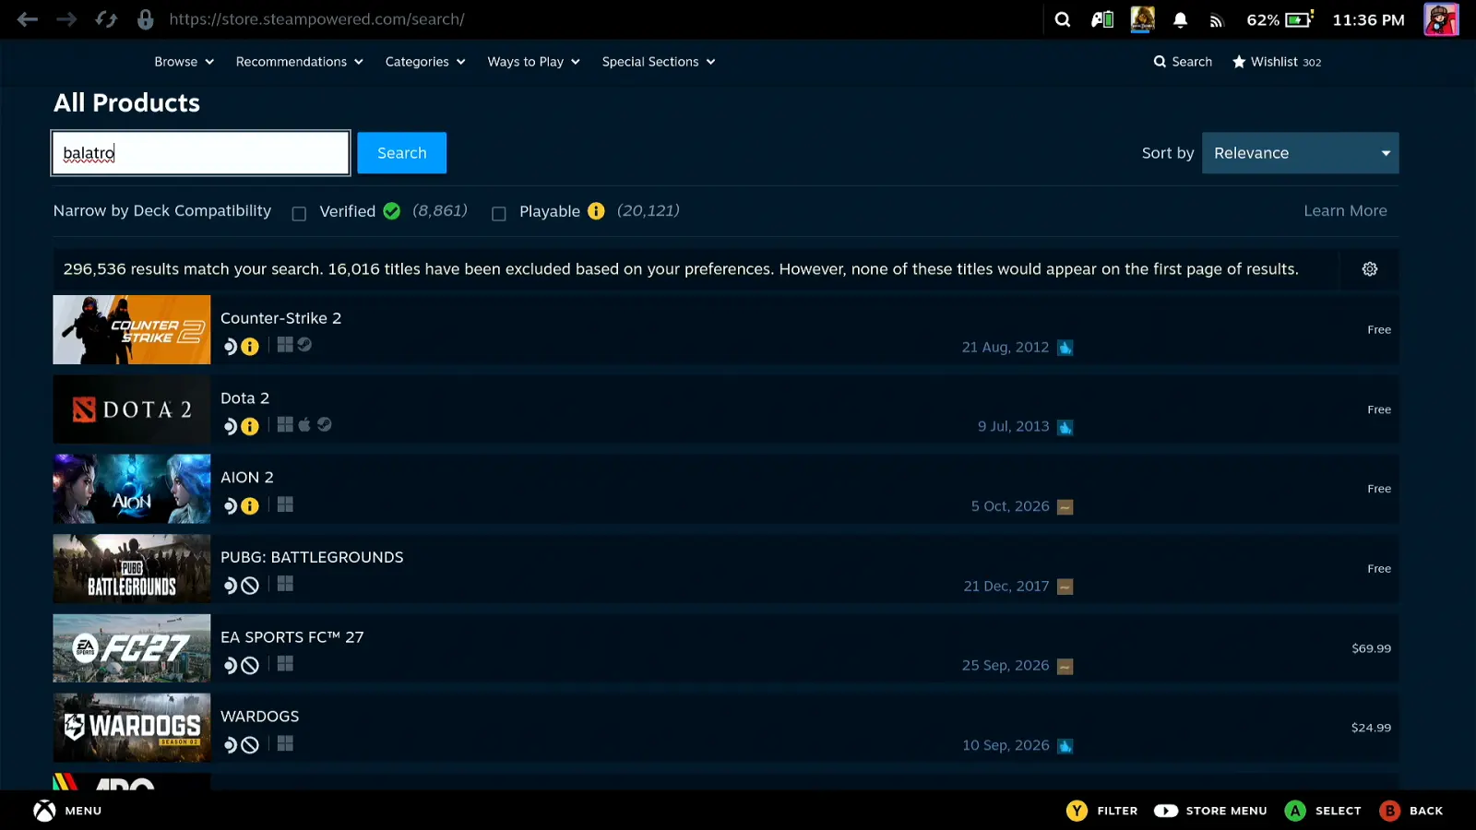Open the Learn More link
Image resolution: width=1476 pixels, height=830 pixels.
pyautogui.click(x=1345, y=211)
